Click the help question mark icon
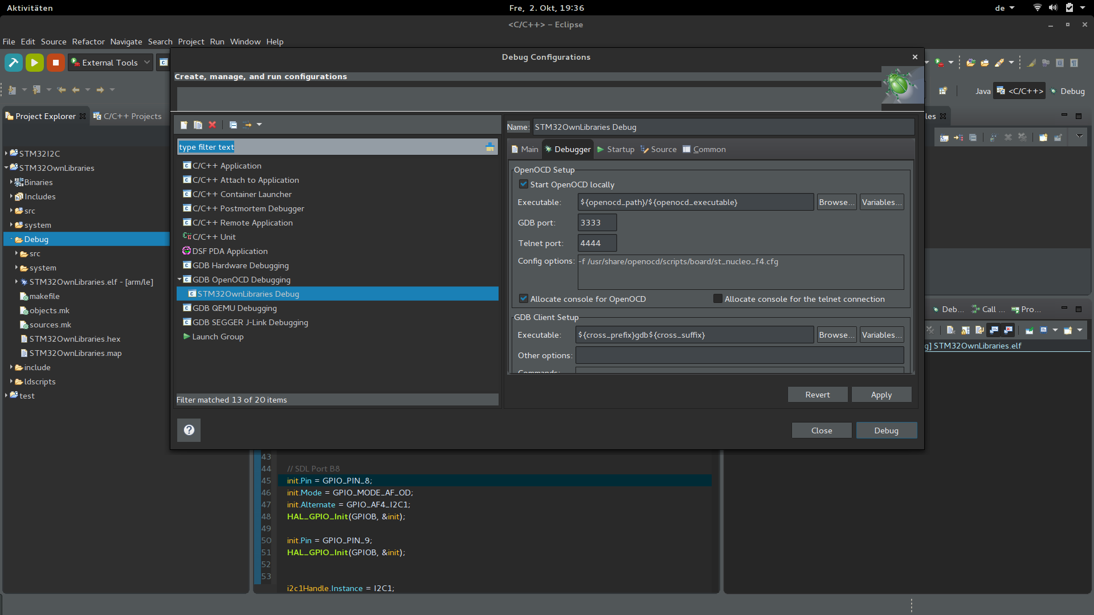Screen dimensions: 1094x615 click(x=189, y=430)
